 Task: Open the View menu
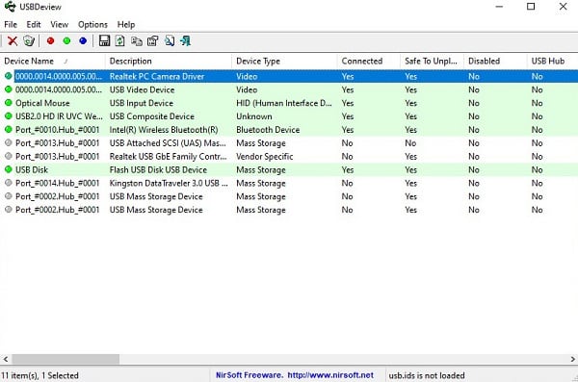point(60,25)
